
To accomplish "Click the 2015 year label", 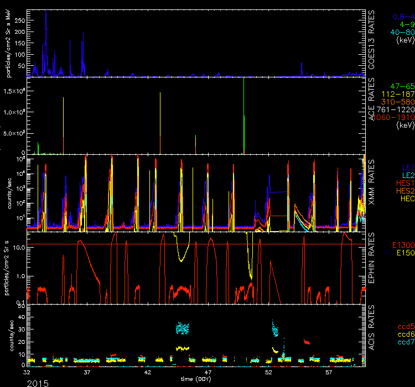I will [x=37, y=382].
